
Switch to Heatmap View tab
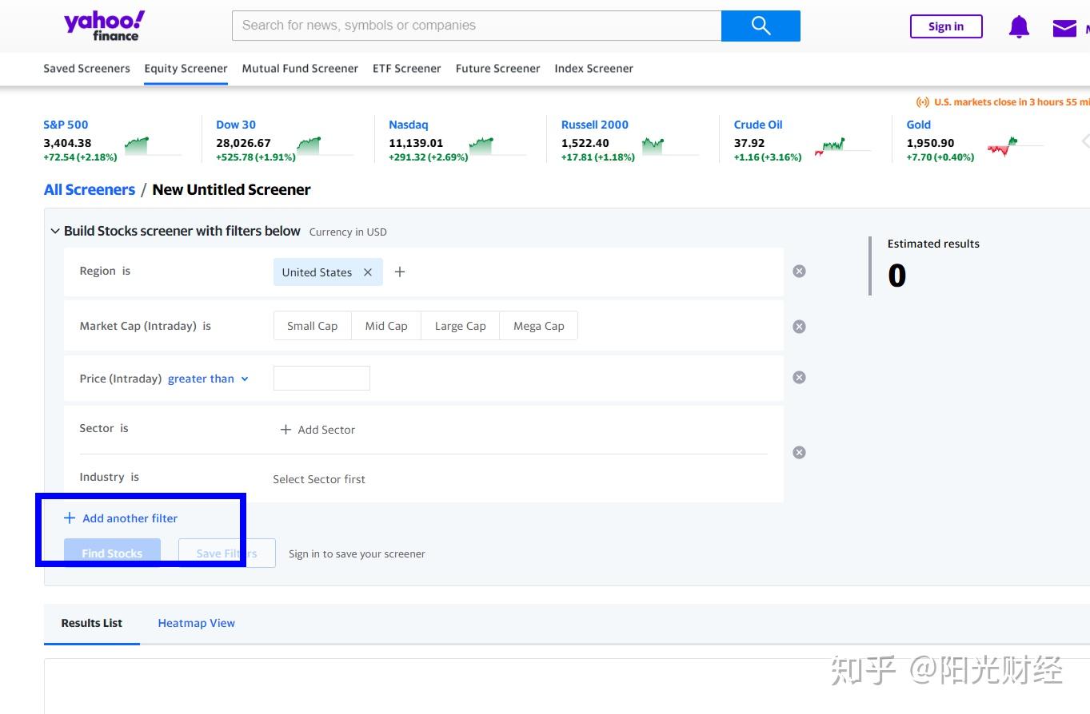pyautogui.click(x=197, y=623)
